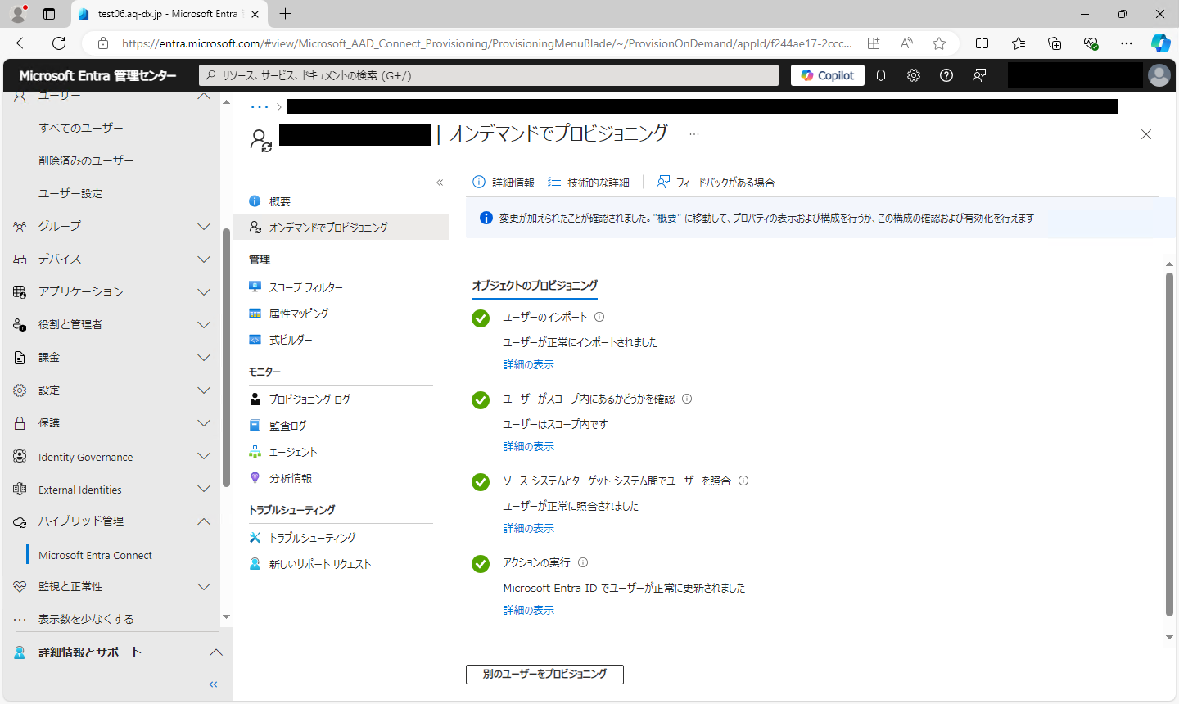Click 技術的な詳細 in the command bar
This screenshot has height=704, width=1179.
pos(589,183)
